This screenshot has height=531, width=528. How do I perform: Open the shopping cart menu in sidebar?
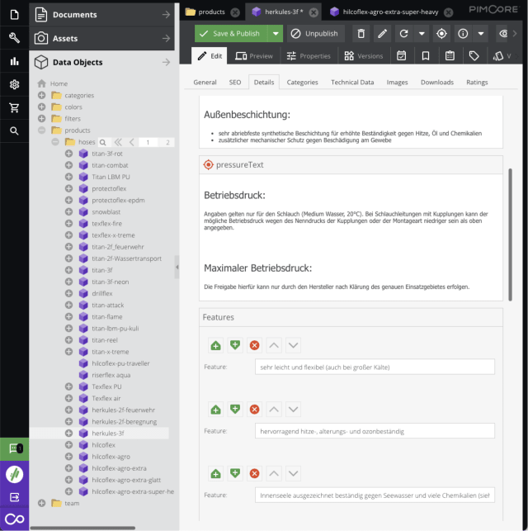pyautogui.click(x=14, y=108)
